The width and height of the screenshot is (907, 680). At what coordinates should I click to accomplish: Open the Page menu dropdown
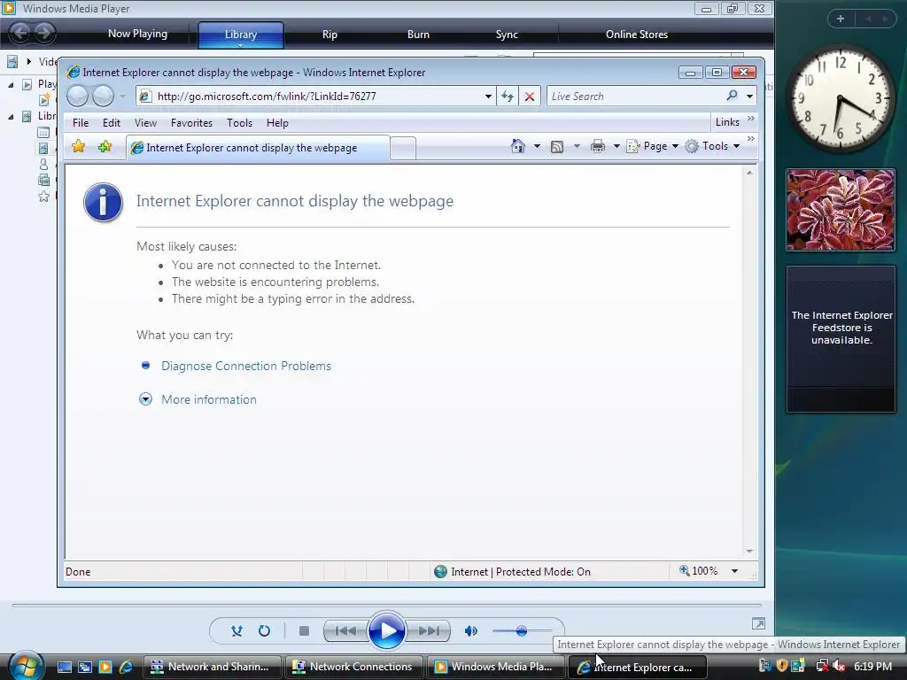pyautogui.click(x=653, y=146)
